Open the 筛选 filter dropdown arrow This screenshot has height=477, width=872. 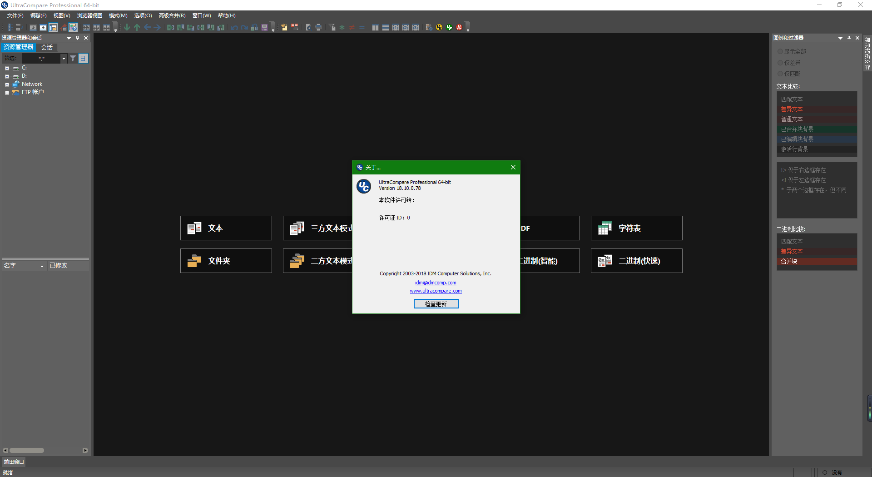(64, 59)
